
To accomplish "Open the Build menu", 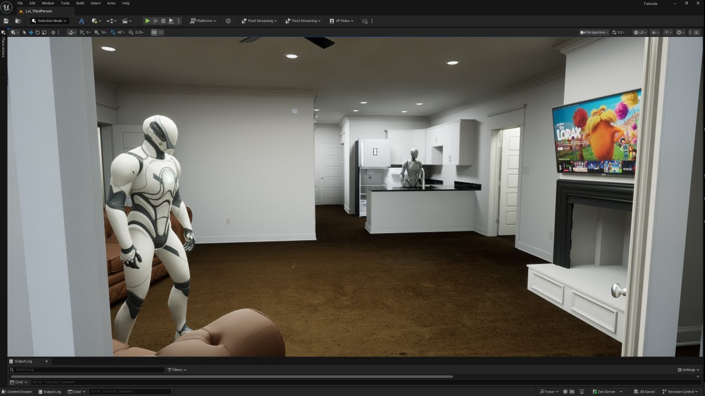I will click(x=80, y=3).
